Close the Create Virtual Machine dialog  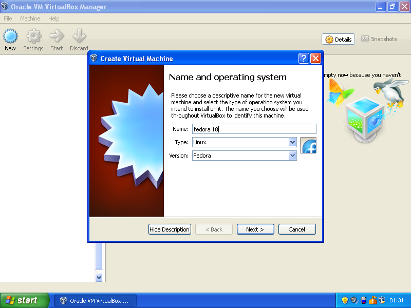tap(315, 59)
